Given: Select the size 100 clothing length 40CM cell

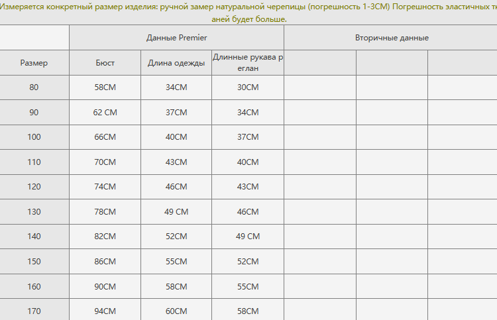Looking at the screenshot, I should click(x=176, y=137).
